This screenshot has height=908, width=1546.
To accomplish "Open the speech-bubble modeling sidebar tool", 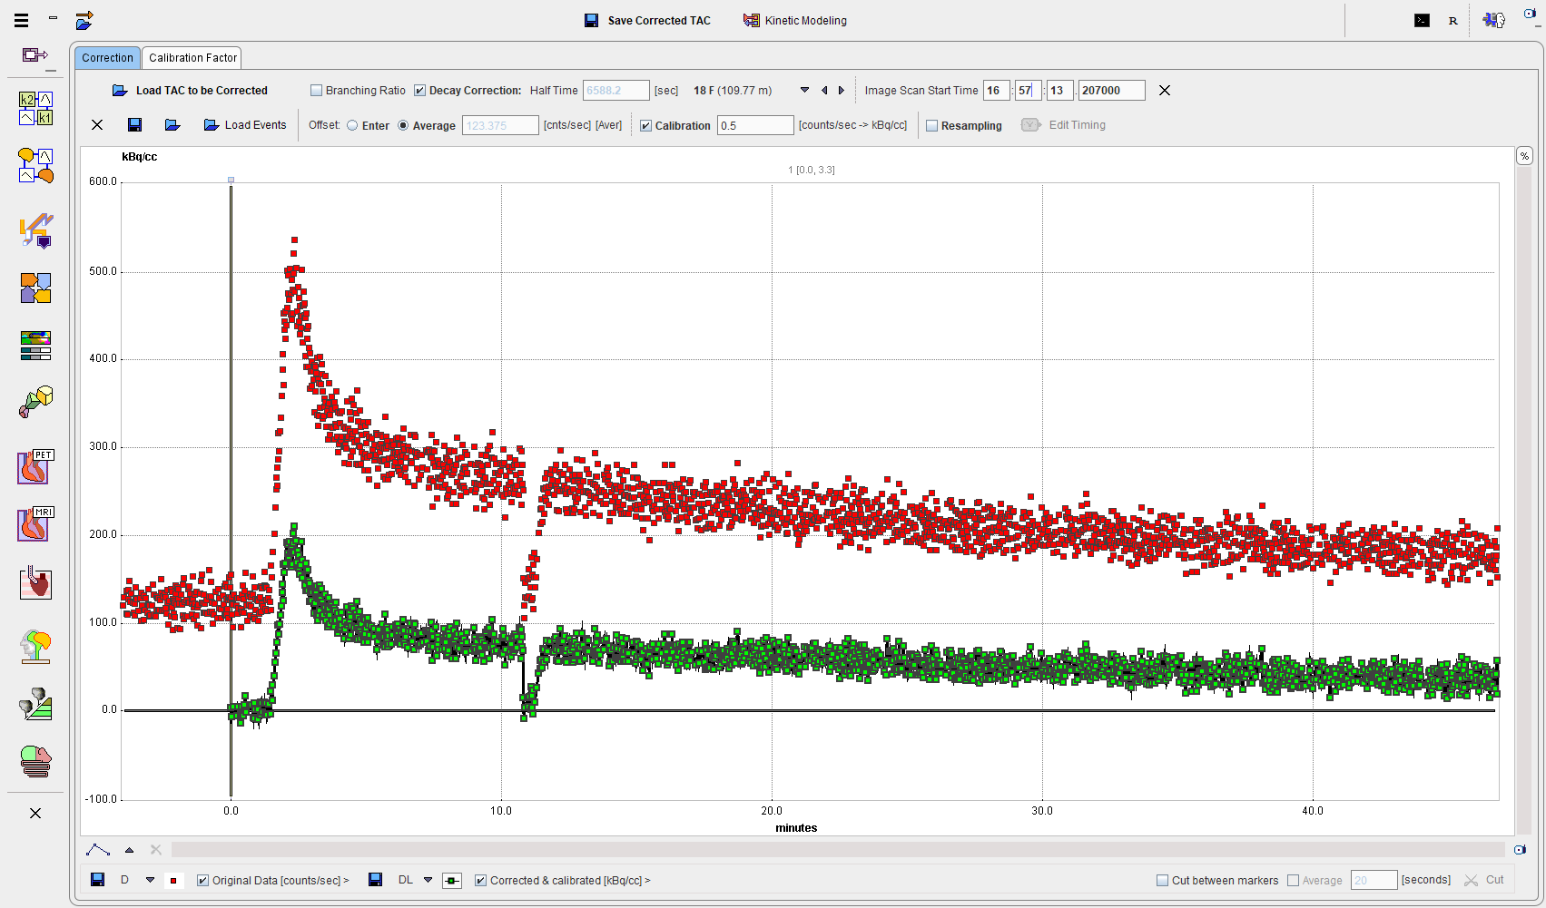I will click(36, 166).
